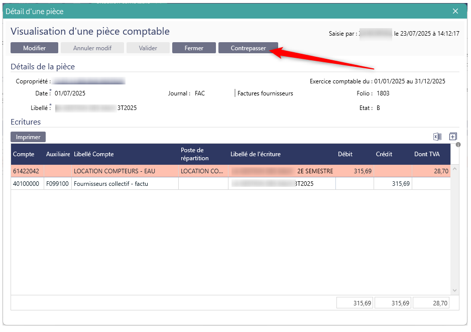Click the Valider button
This screenshot has width=471, height=332.
coord(148,48)
